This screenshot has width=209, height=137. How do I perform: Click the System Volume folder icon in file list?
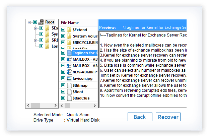[69, 36]
